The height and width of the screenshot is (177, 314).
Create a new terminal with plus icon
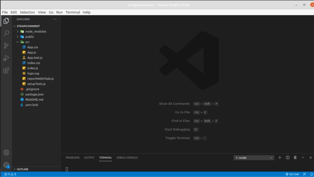click(x=280, y=157)
